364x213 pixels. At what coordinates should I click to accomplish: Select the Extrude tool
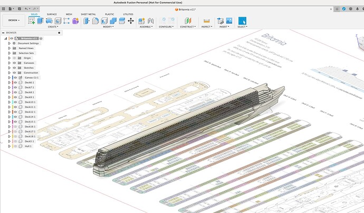pos(40,21)
